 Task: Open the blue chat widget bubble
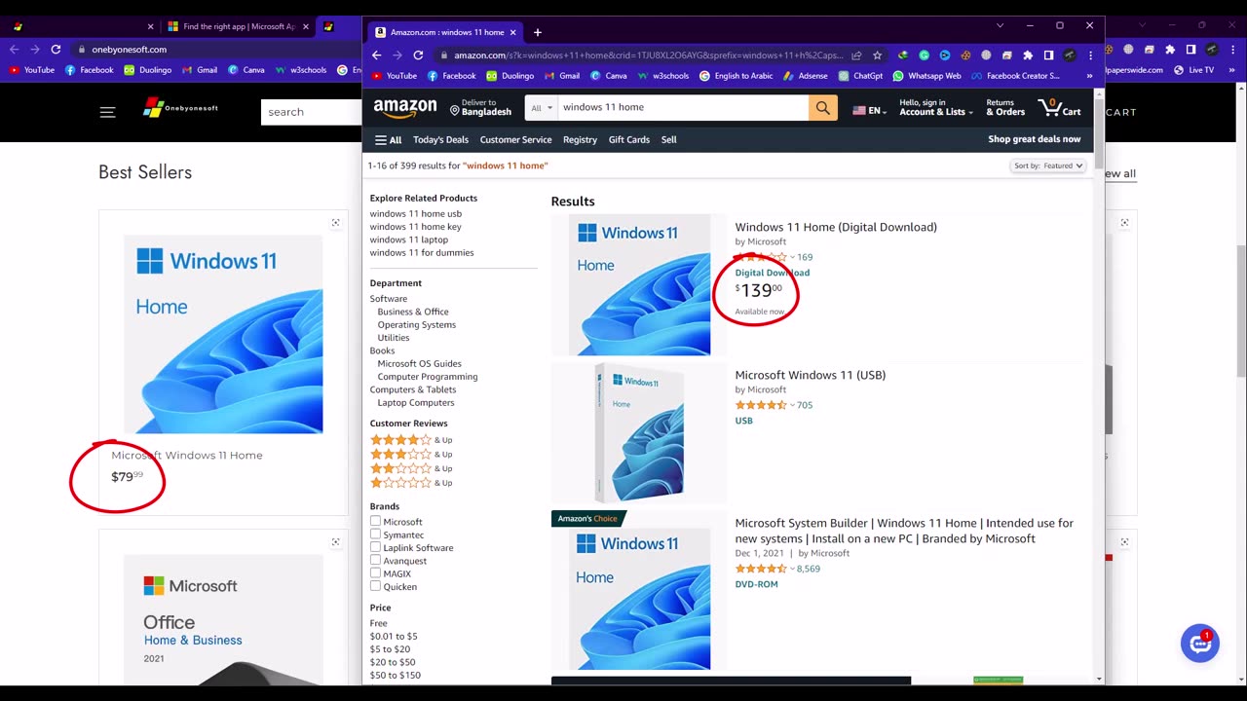(1199, 644)
